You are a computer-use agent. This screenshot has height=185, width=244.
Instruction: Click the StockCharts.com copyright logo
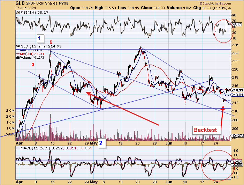tap(223, 3)
